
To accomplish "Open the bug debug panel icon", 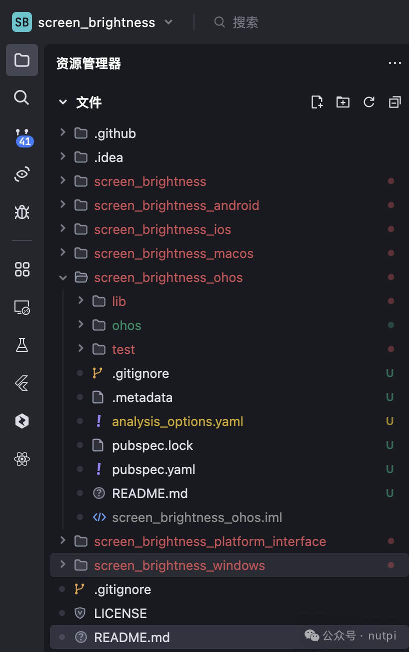I will 21,212.
